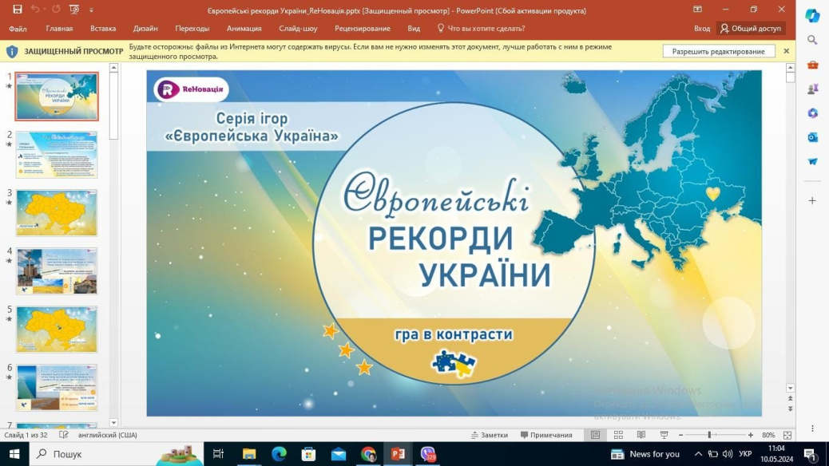Click the Общий доступ share button

point(751,29)
